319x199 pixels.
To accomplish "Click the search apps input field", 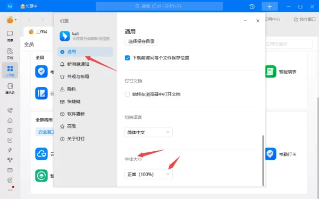I will point(289,44).
